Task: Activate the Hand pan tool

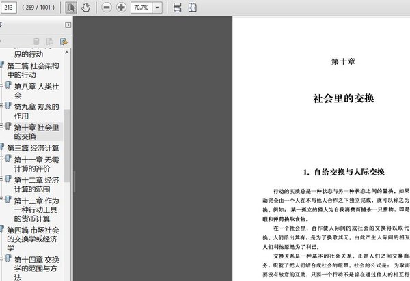Action: click(x=86, y=8)
